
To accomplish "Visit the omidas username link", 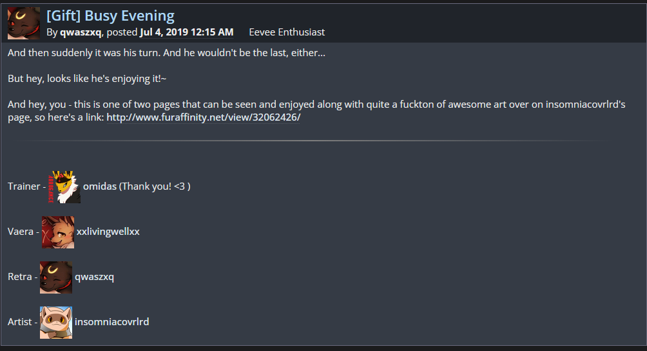I will click(x=100, y=186).
